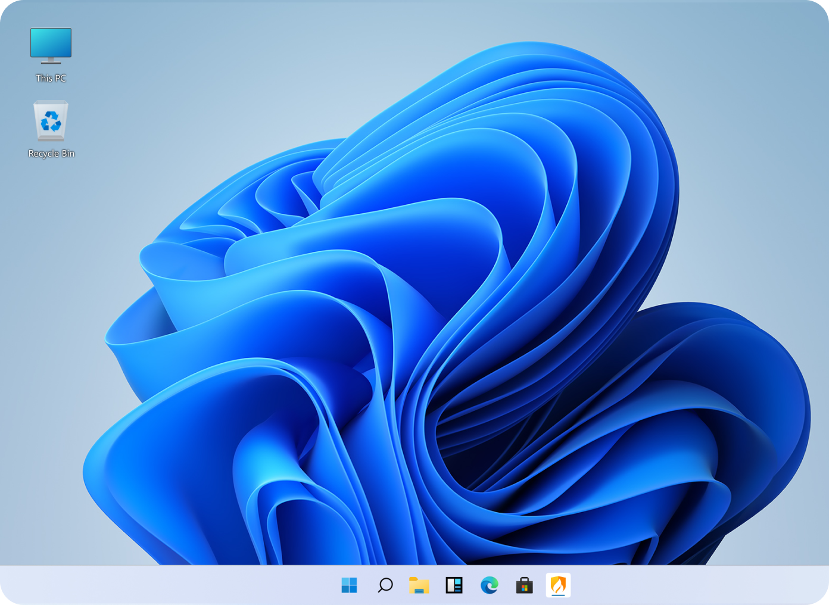Image resolution: width=829 pixels, height=605 pixels.
Task: Click the "Recycle Bin" text label
Action: [x=51, y=154]
